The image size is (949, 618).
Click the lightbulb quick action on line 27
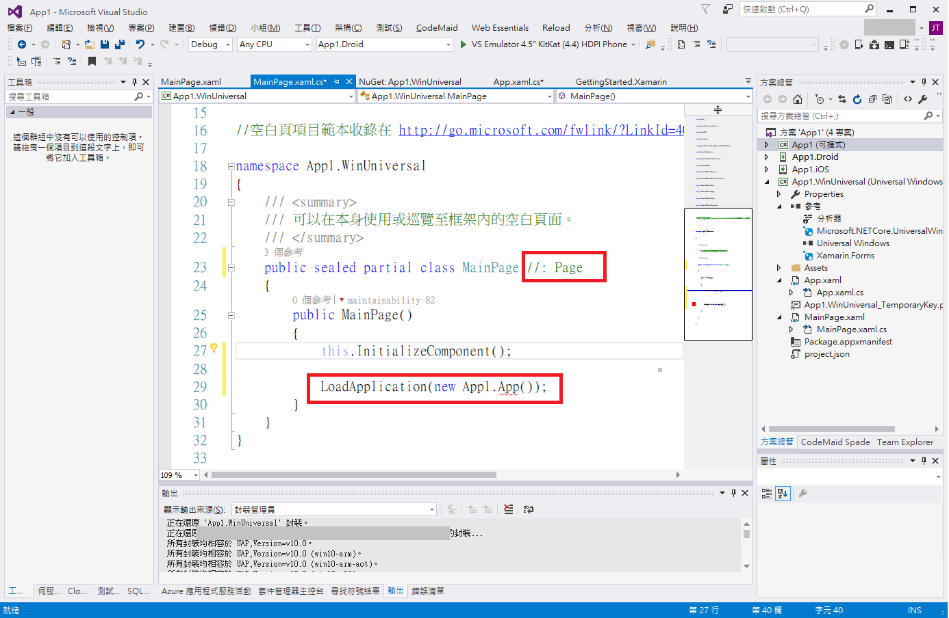214,349
